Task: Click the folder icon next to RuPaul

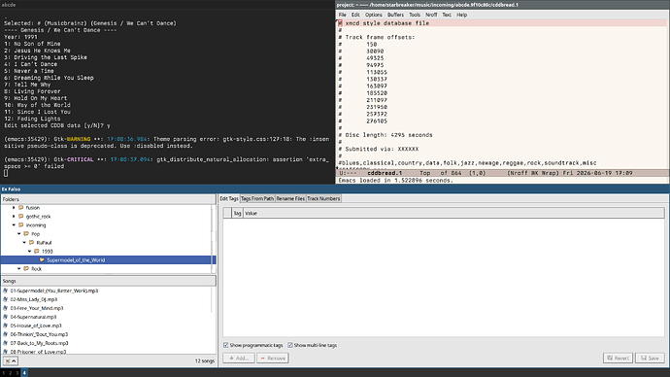Action: click(32, 242)
